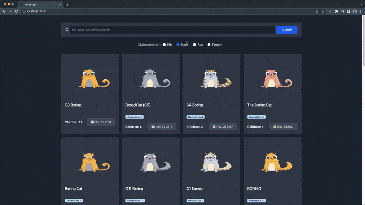Select the Eth chain radio button
This screenshot has width=365, height=205.
tap(164, 45)
